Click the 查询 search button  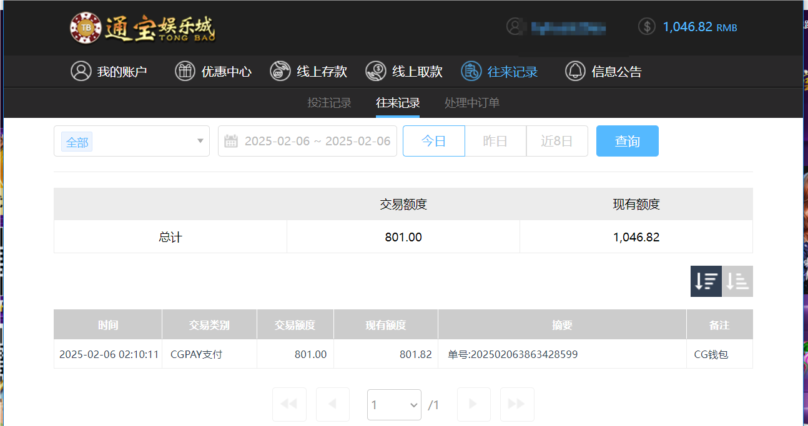627,141
